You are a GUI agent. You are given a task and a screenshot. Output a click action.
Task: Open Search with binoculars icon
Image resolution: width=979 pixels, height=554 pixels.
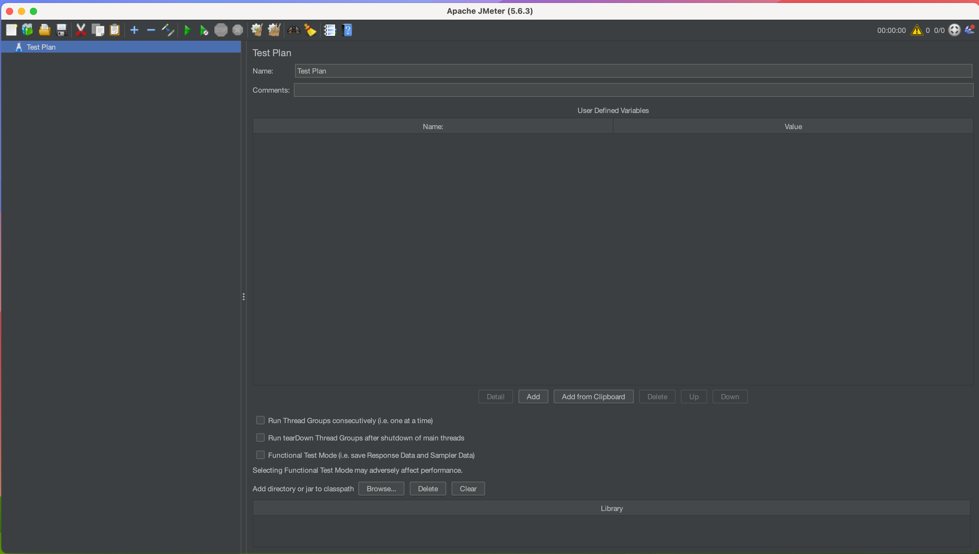pyautogui.click(x=294, y=30)
